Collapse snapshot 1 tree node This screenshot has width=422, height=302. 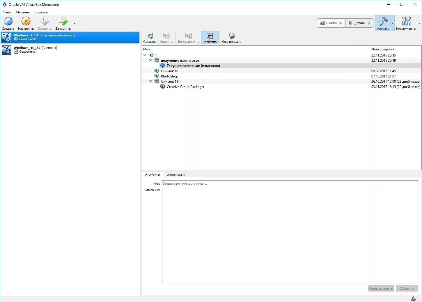pyautogui.click(x=145, y=55)
